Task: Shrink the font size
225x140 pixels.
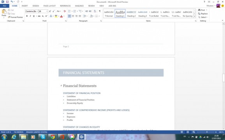Action: 53,11
